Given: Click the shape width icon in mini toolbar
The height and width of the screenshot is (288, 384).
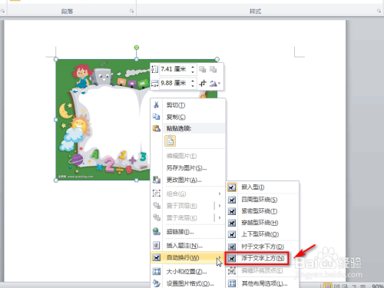Looking at the screenshot, I should (155, 83).
